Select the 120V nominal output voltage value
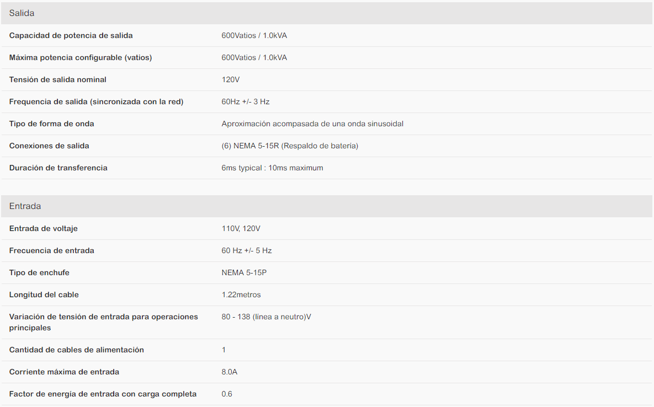The width and height of the screenshot is (654, 407). [x=231, y=79]
